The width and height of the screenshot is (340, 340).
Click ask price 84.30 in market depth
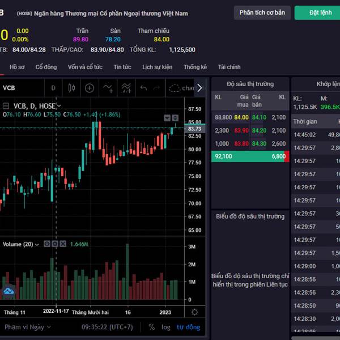click(x=259, y=143)
